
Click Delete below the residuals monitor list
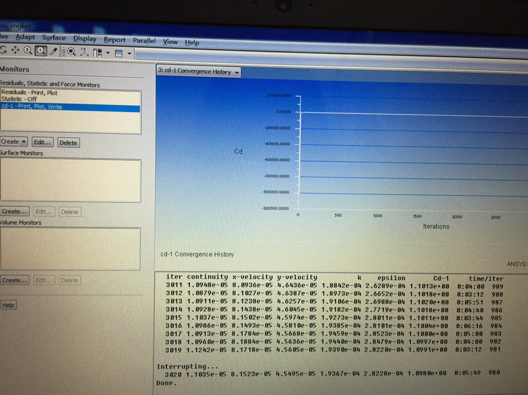68,143
